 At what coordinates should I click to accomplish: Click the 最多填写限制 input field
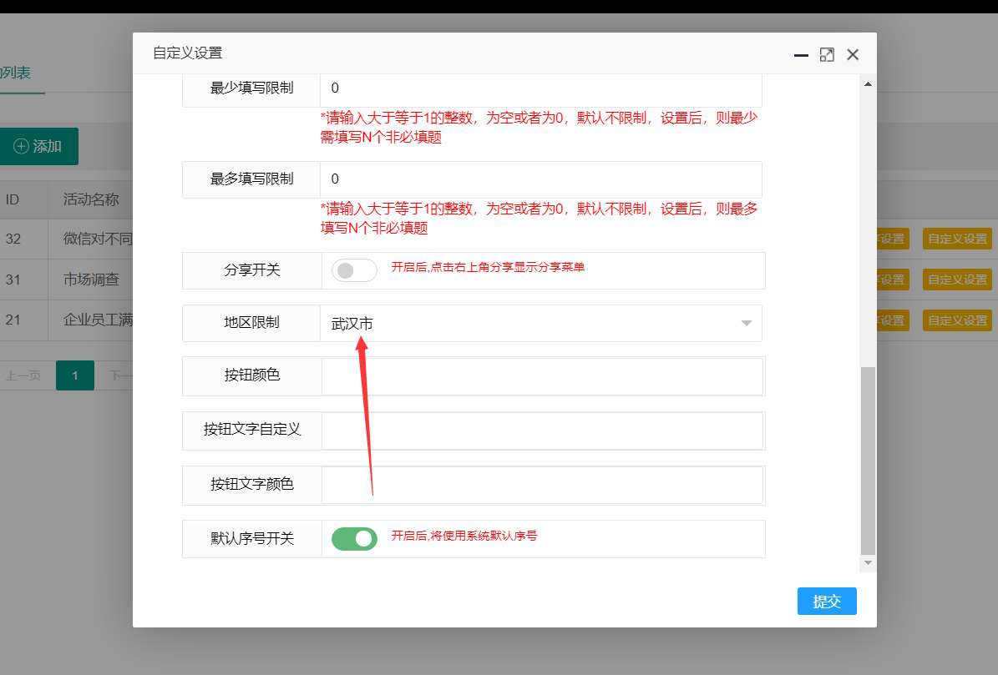(x=540, y=179)
